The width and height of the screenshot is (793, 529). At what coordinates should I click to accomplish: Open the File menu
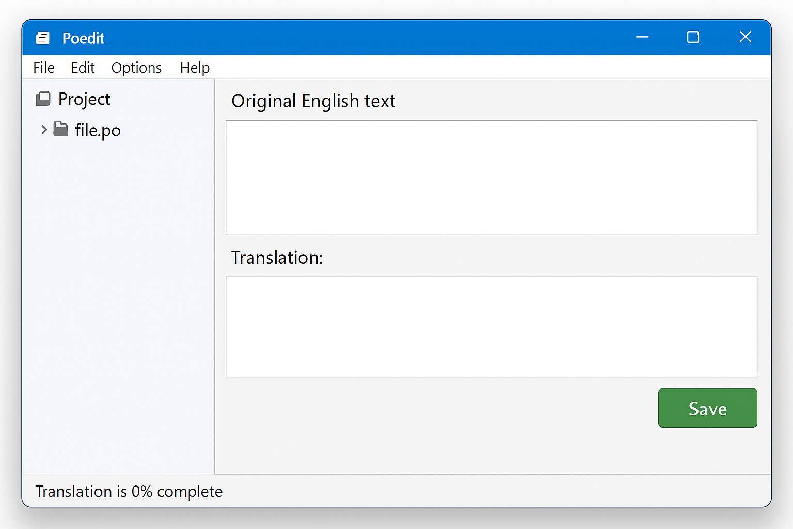click(x=43, y=67)
